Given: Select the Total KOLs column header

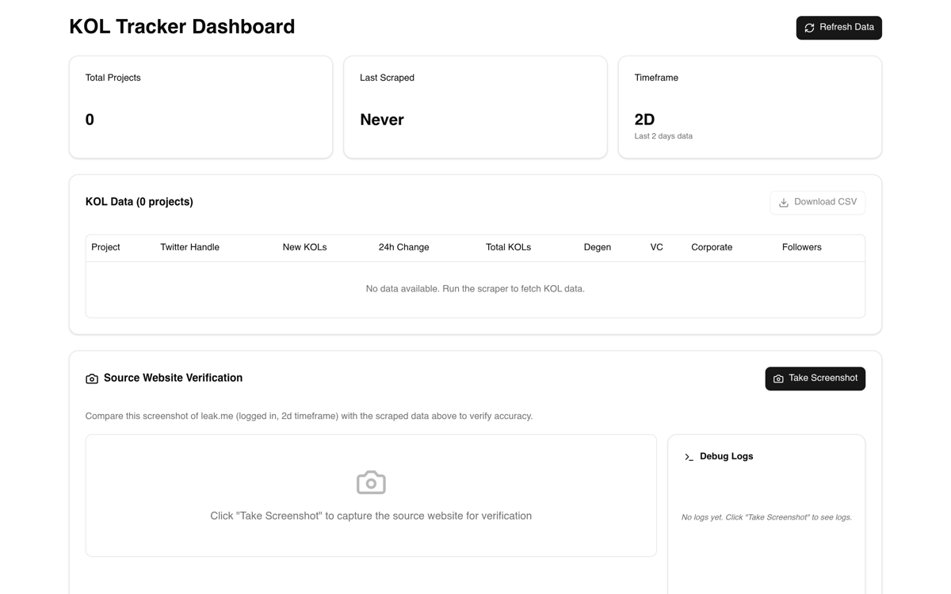Looking at the screenshot, I should point(508,248).
